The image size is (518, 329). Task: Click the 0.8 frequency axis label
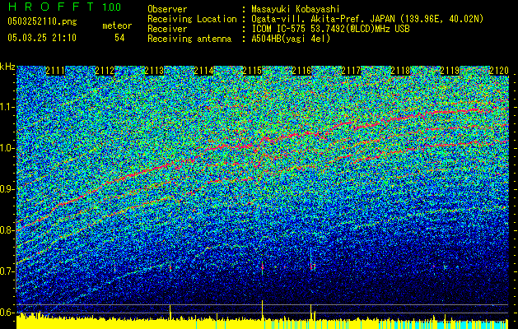pos(7,230)
